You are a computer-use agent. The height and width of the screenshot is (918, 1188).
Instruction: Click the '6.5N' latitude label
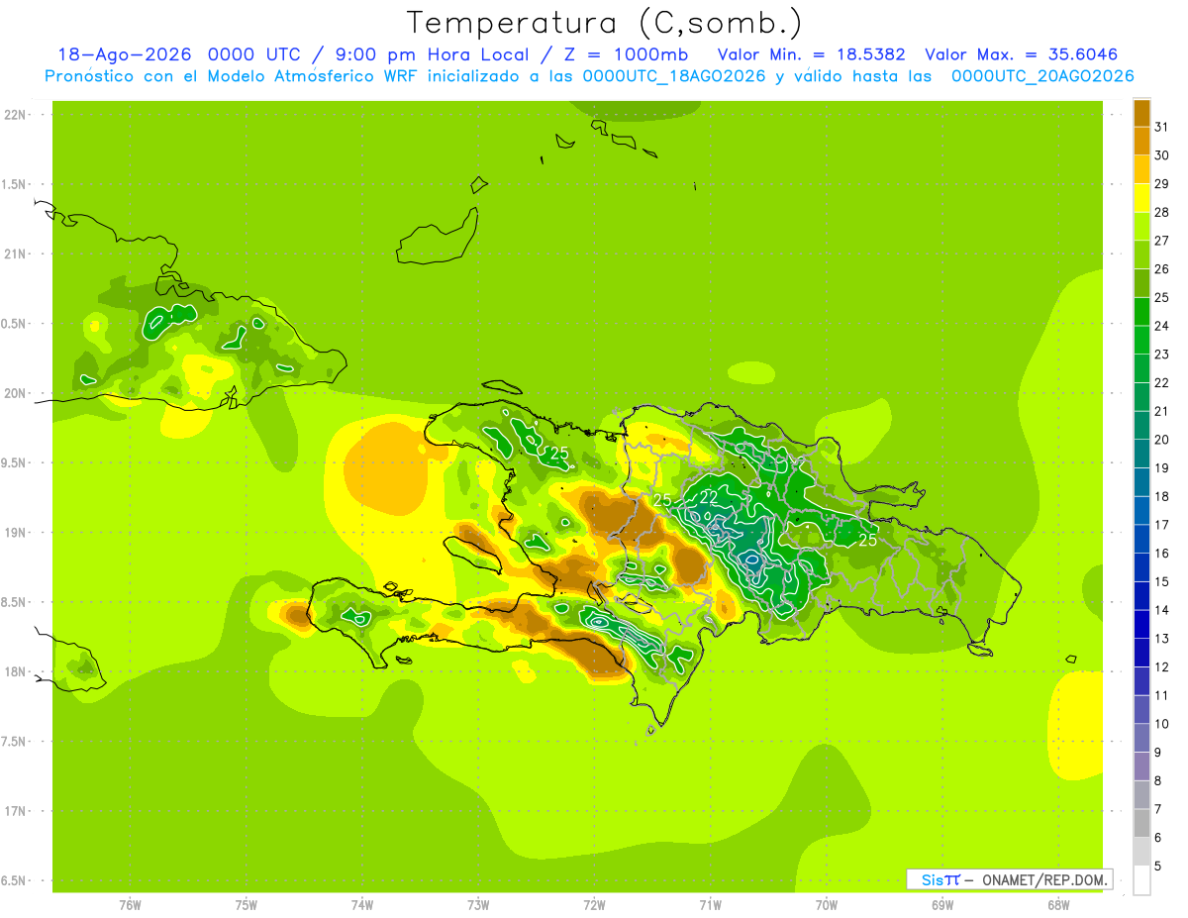click(15, 880)
